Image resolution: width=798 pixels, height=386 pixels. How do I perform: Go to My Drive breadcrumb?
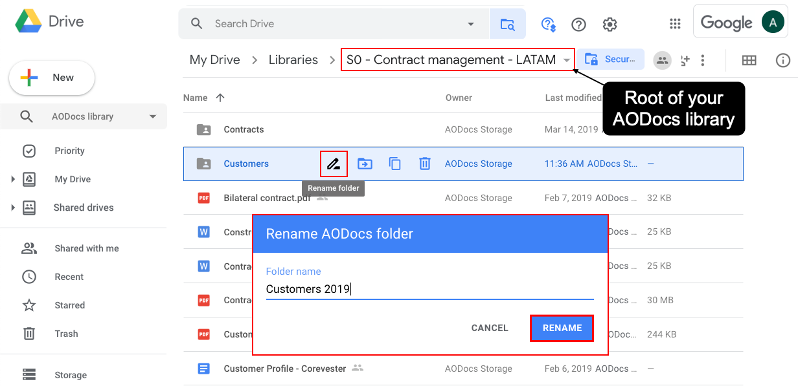(215, 59)
